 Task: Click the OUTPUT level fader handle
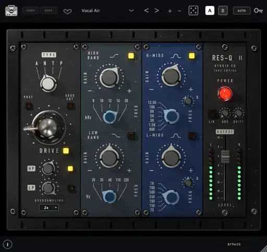225,157
